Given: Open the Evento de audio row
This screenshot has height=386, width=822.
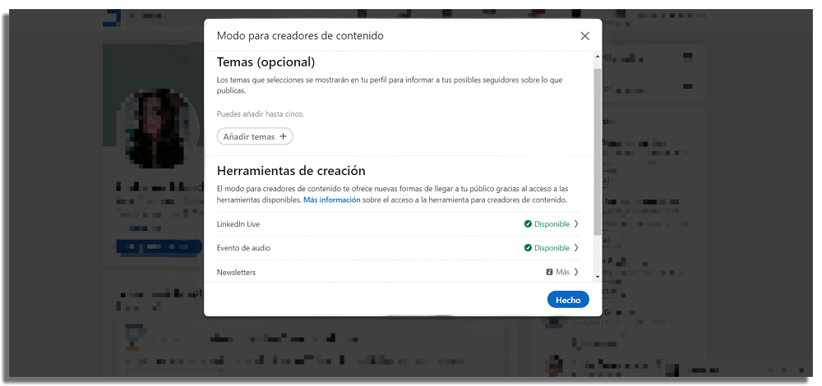Looking at the screenshot, I should (399, 248).
